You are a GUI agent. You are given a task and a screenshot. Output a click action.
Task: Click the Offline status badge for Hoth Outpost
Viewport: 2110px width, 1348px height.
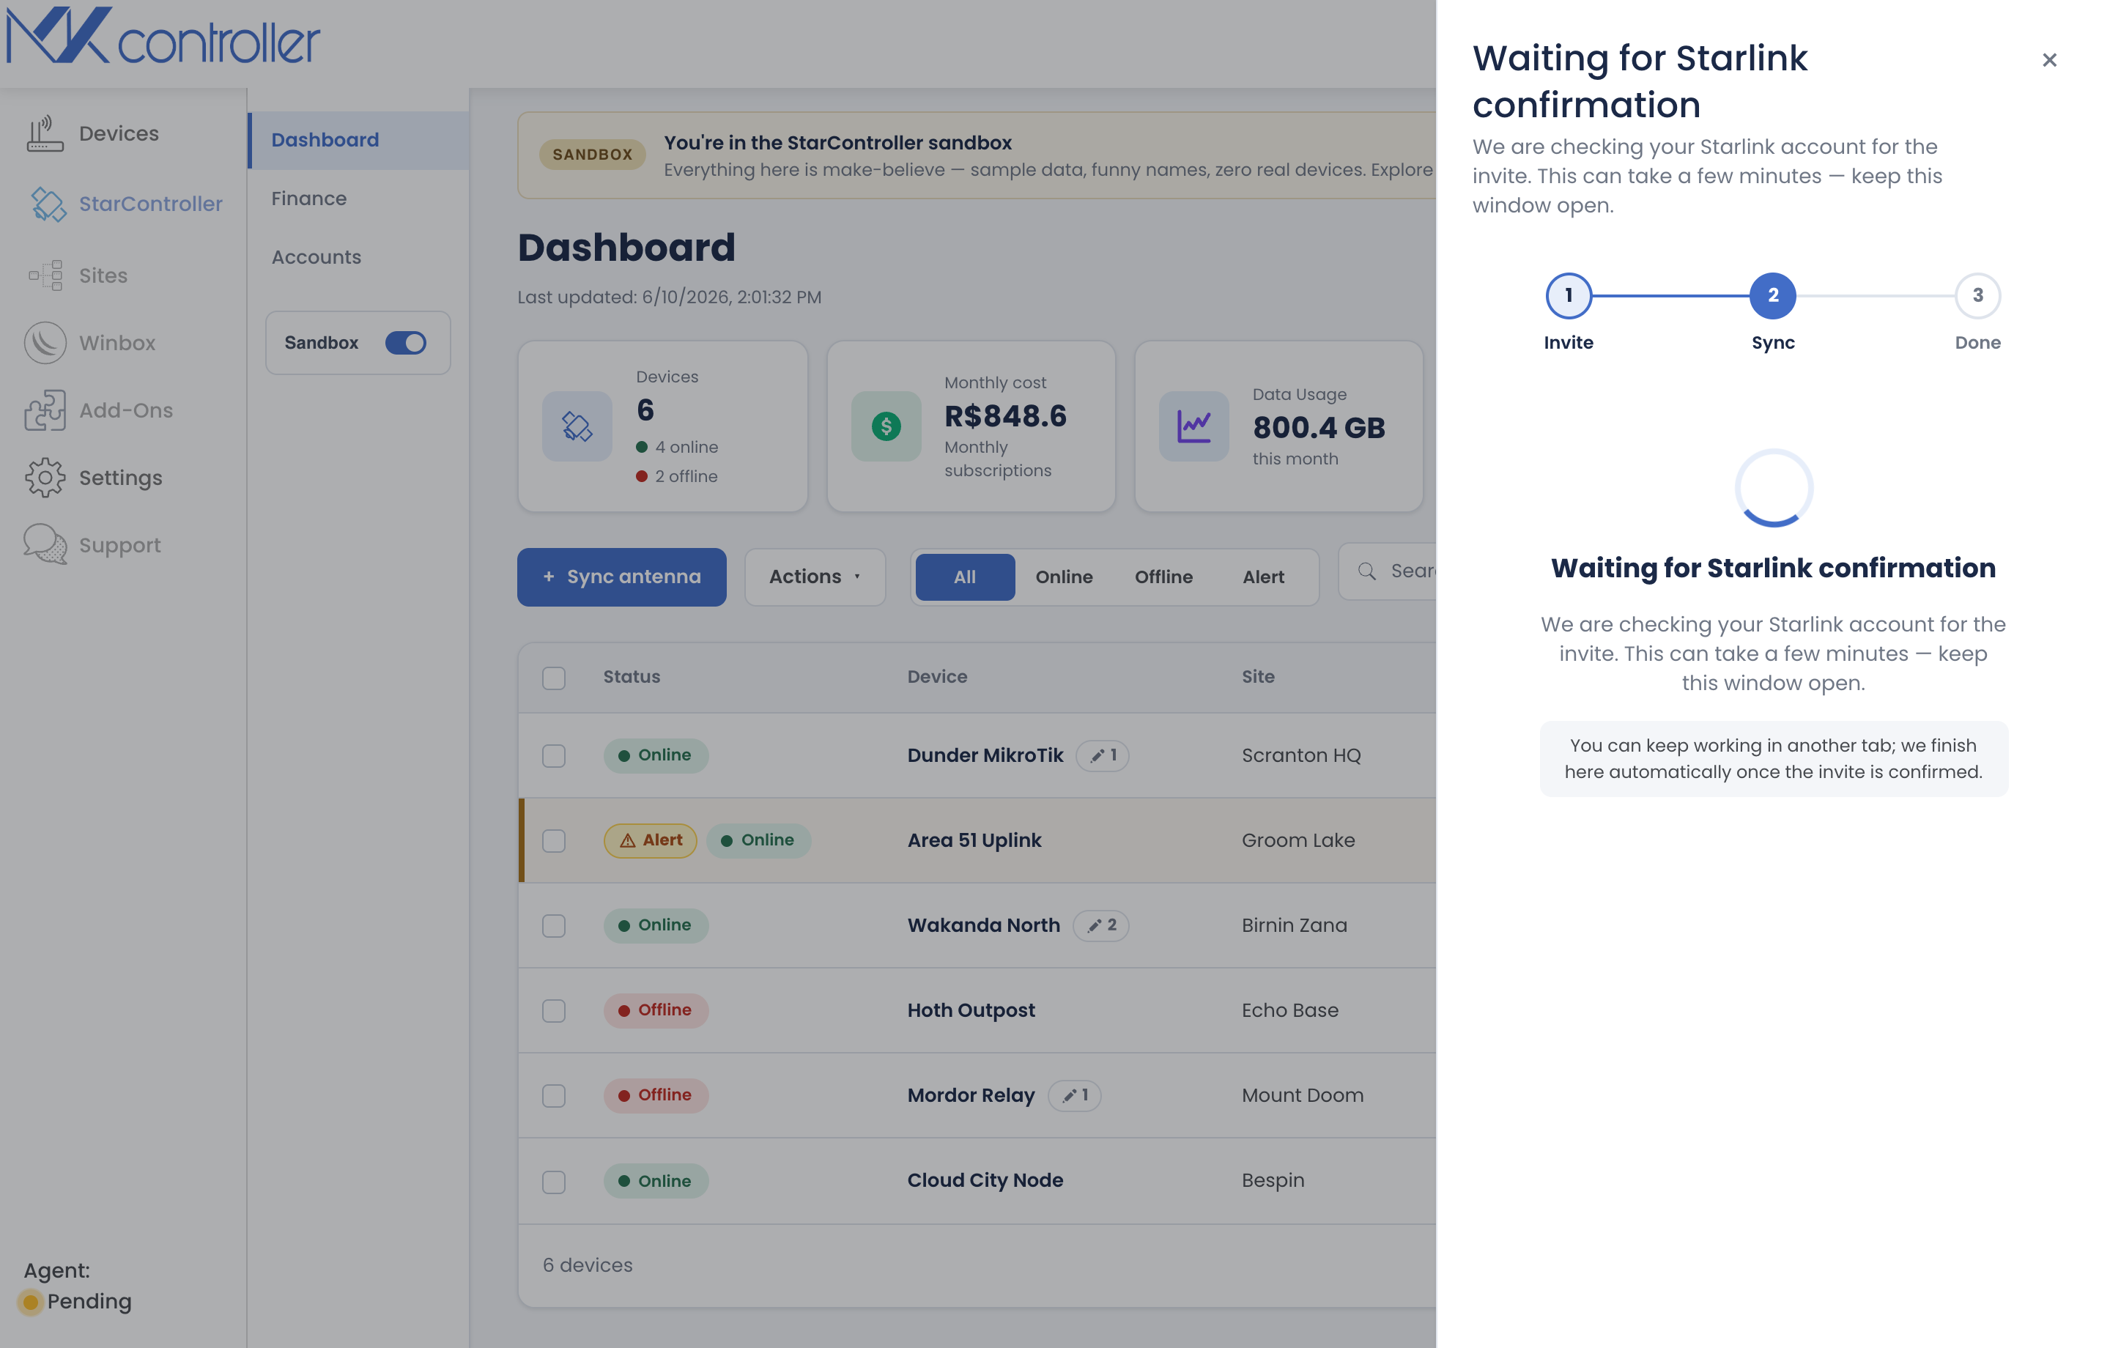pos(656,1010)
